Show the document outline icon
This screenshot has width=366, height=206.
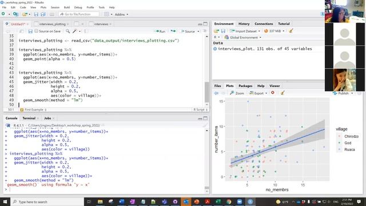pyautogui.click(x=205, y=31)
